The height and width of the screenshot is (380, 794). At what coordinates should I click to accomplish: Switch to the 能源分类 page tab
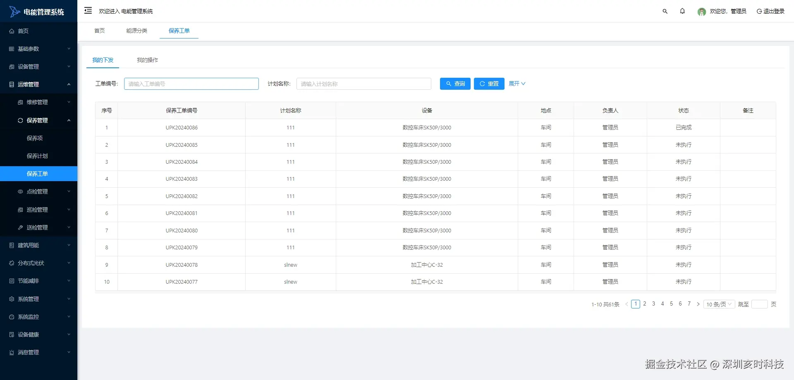coord(137,31)
